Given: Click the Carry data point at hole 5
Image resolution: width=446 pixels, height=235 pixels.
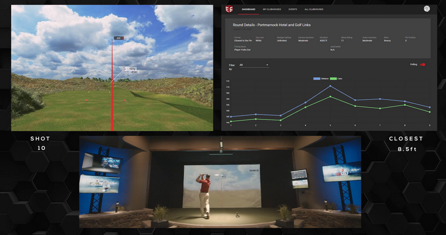Looking at the screenshot, I should click(330, 97).
